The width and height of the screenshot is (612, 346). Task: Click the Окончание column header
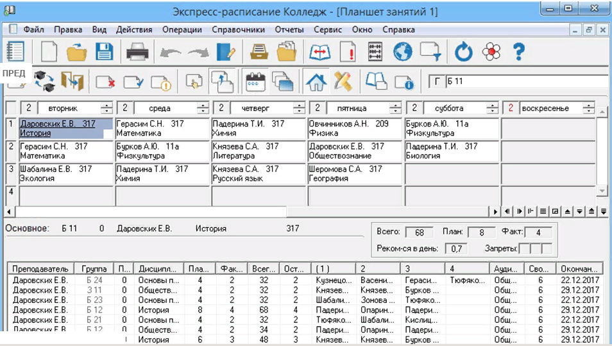coord(581,268)
